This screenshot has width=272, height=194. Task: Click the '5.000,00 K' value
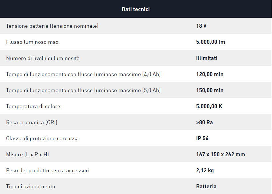pos(209,106)
